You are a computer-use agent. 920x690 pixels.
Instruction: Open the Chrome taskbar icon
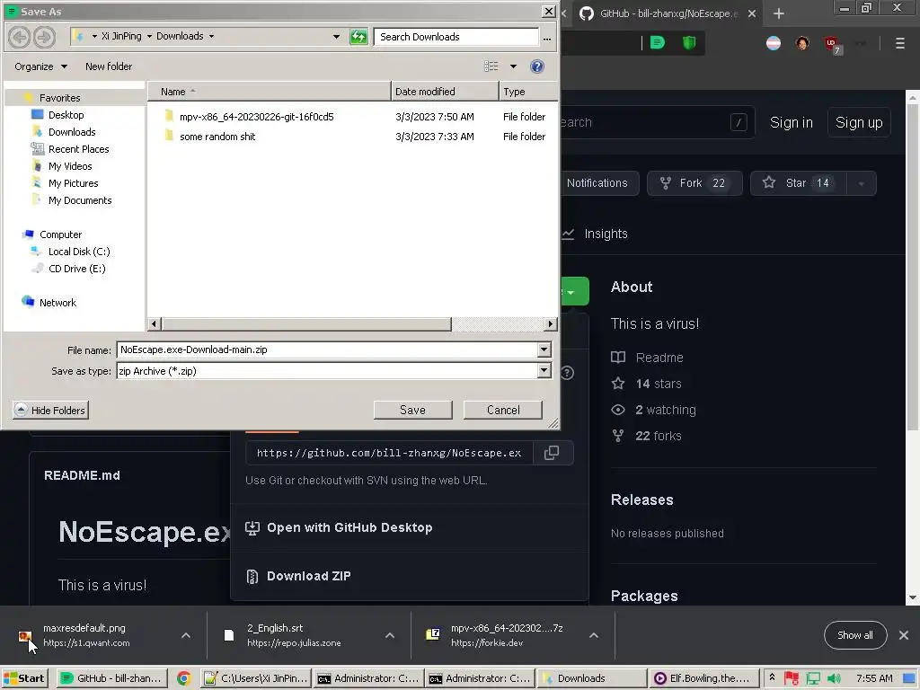[x=183, y=678]
